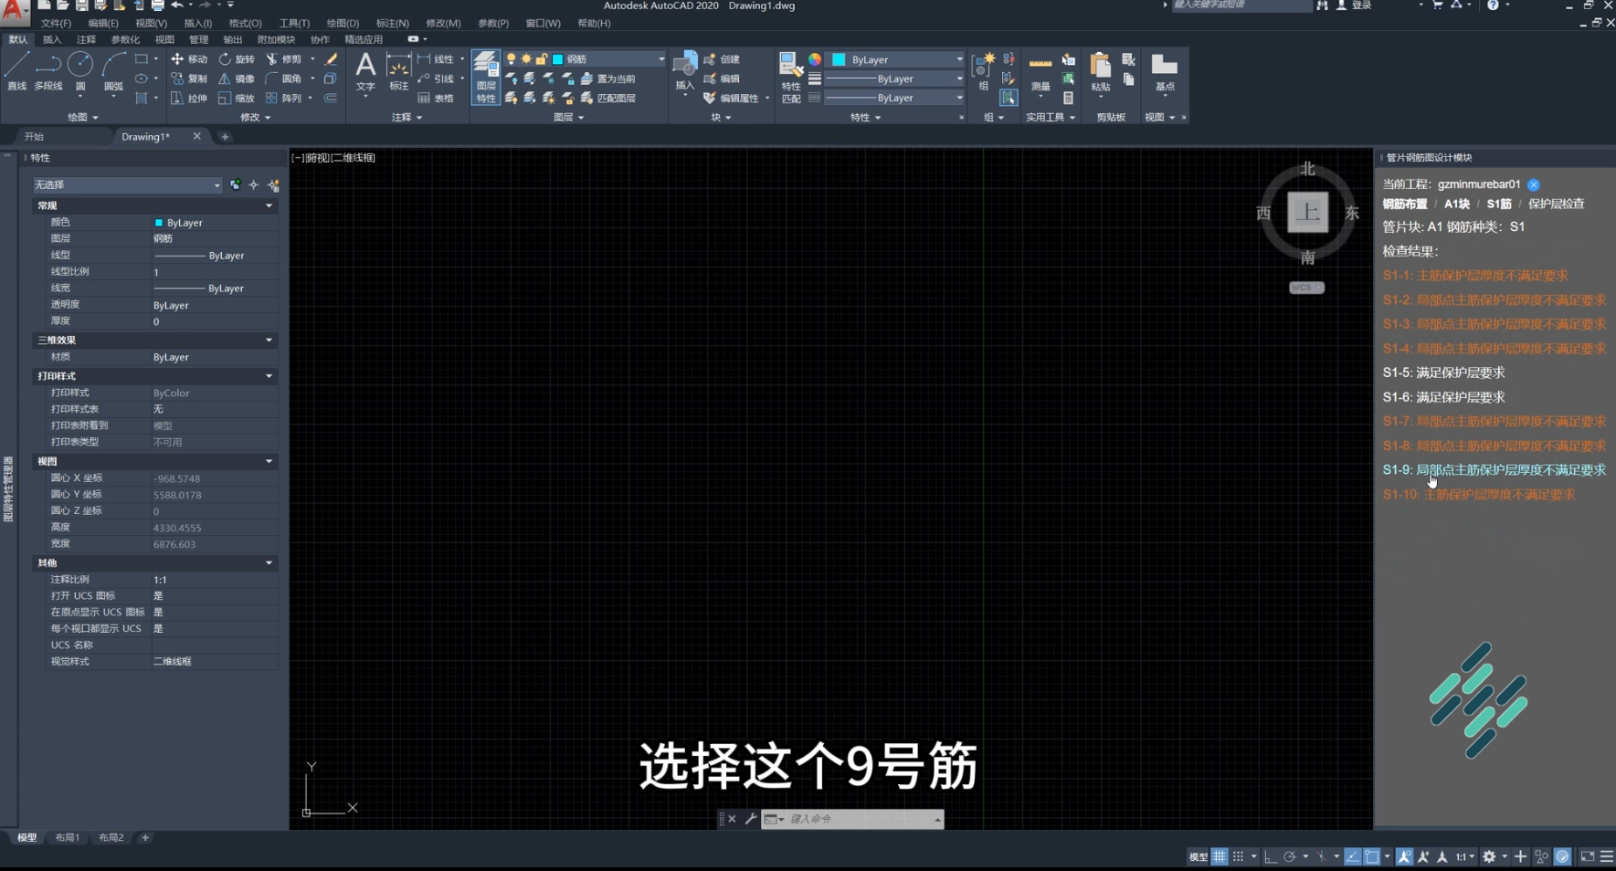
Task: Select result S1-5 满足保护层要求
Action: [1443, 373]
